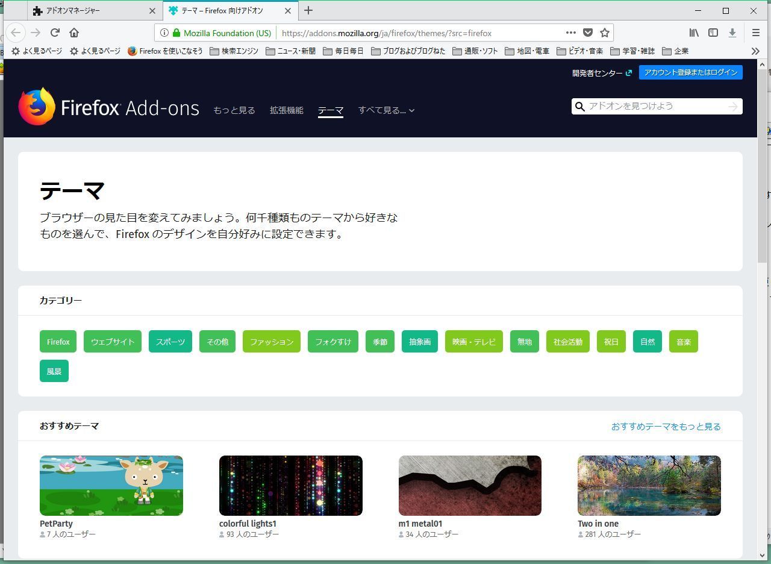Open the PetParty theme thumbnail
The image size is (771, 564).
pos(111,486)
